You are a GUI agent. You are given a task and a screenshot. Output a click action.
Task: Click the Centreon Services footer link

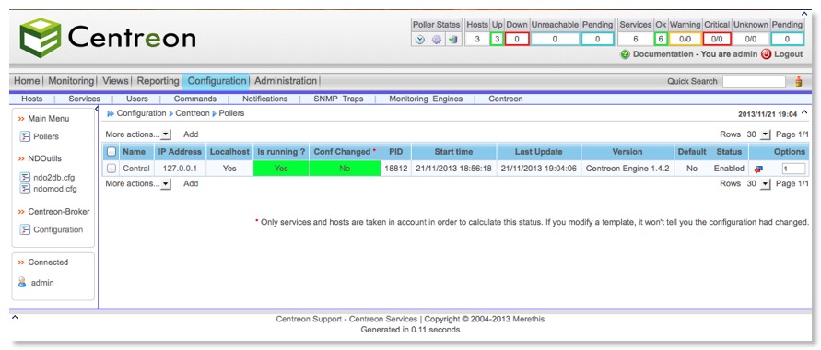[x=382, y=319]
